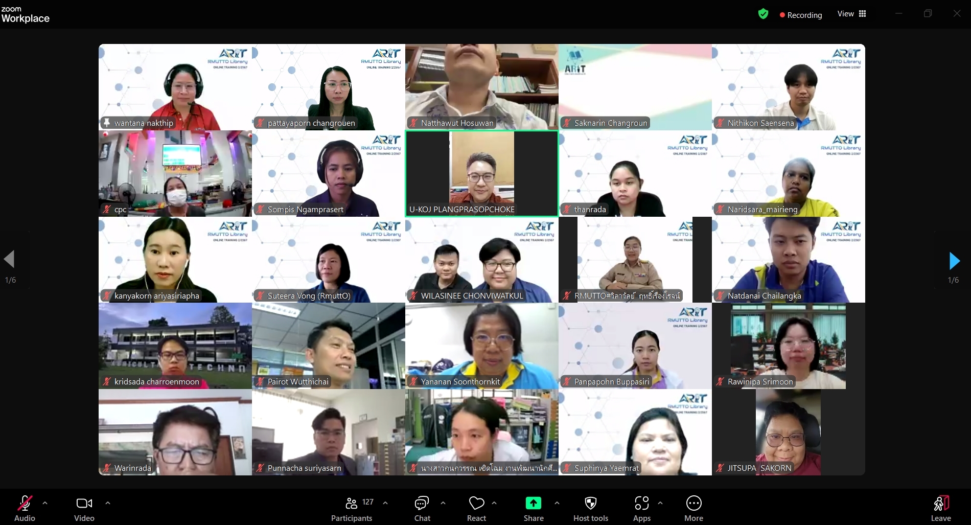
Task: Select kanyakorn ariyasiriapha video tile
Action: [x=175, y=260]
